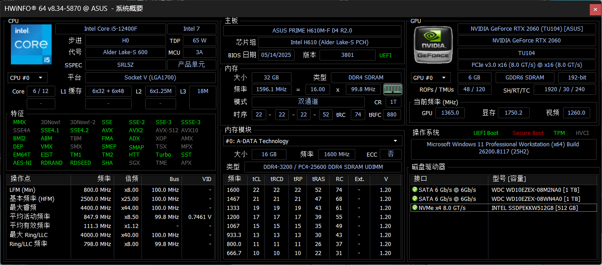Select the 1600 frequency row in the timings table
Image resolution: width=602 pixels, height=265 pixels.
click(x=312, y=190)
